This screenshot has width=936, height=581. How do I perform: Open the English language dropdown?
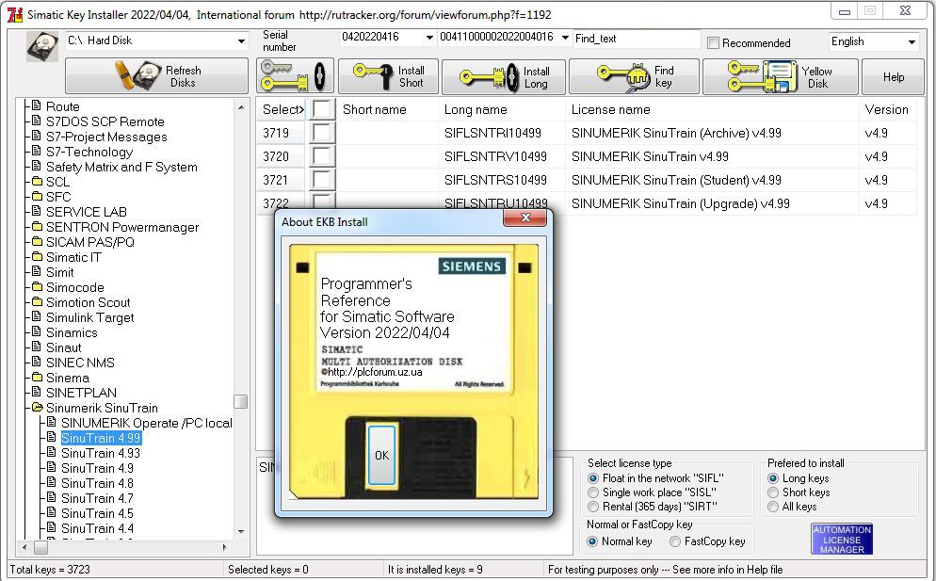click(912, 41)
